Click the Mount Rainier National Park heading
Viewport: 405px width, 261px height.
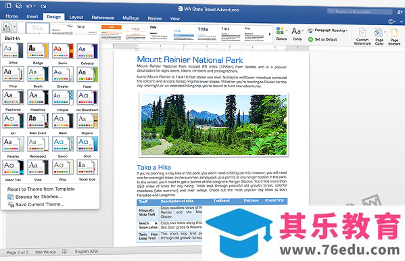190,60
